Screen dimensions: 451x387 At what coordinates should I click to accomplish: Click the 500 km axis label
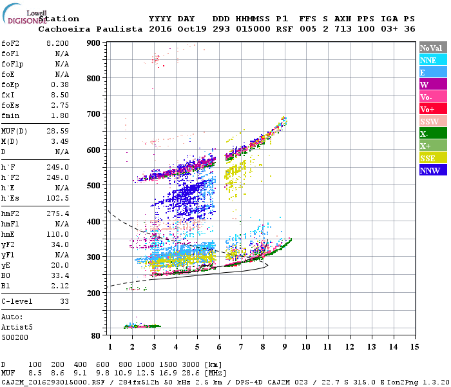click(x=93, y=186)
